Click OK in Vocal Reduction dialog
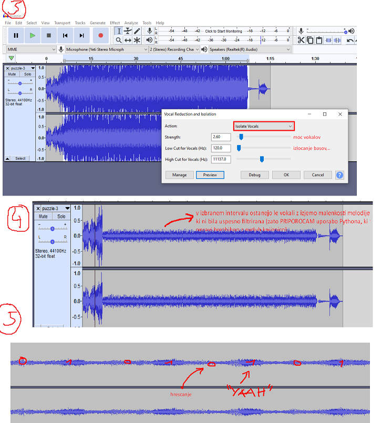 [x=286, y=175]
